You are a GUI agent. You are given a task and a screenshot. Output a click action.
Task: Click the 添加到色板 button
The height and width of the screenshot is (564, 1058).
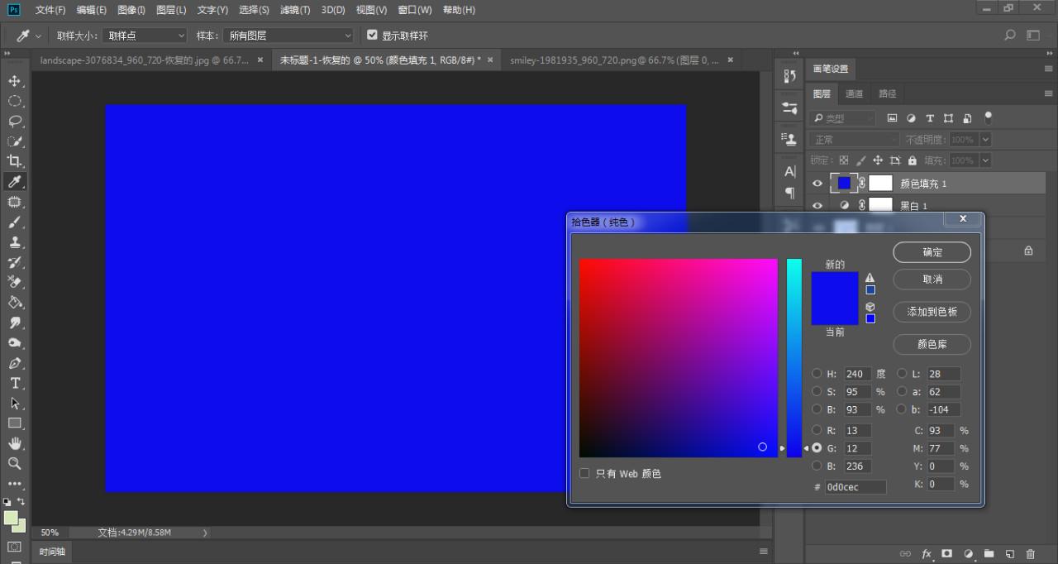(932, 312)
